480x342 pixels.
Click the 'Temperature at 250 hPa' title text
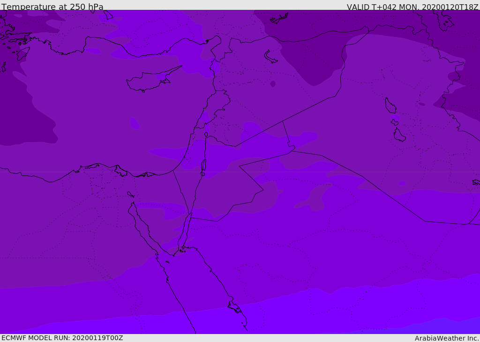[x=52, y=7]
